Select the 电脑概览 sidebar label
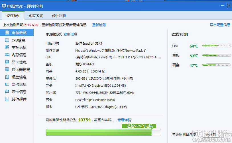Image resolution: width=232 pixels, height=143 pixels. coord(19,33)
